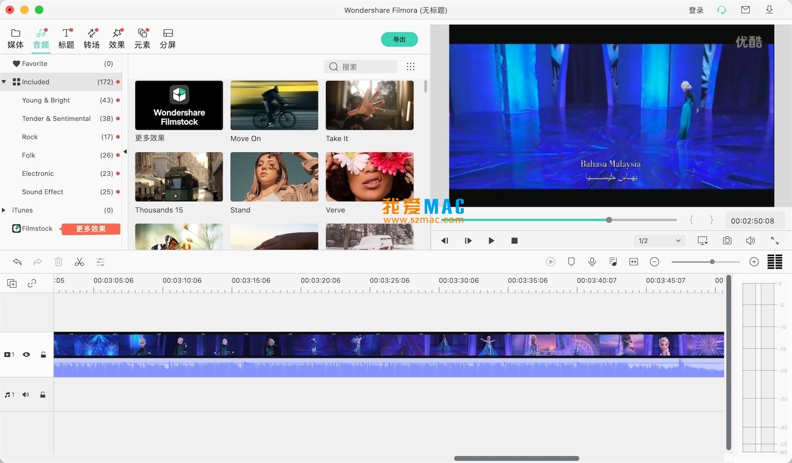Viewport: 792px width, 463px height.
Task: Open the mail messages icon
Action: coord(746,10)
